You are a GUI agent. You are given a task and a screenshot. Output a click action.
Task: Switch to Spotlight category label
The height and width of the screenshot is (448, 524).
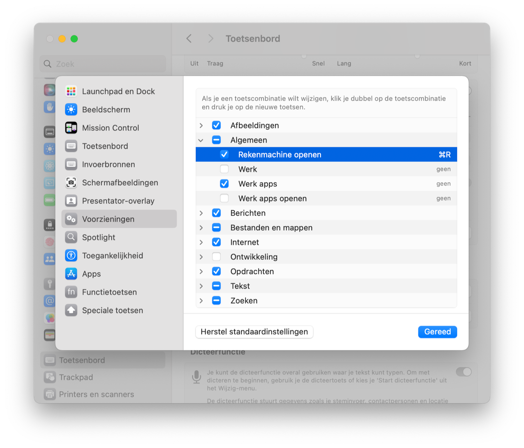click(99, 237)
